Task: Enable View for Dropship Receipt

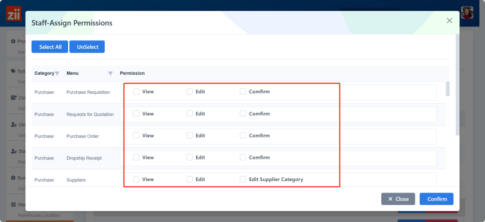Action: [x=136, y=158]
